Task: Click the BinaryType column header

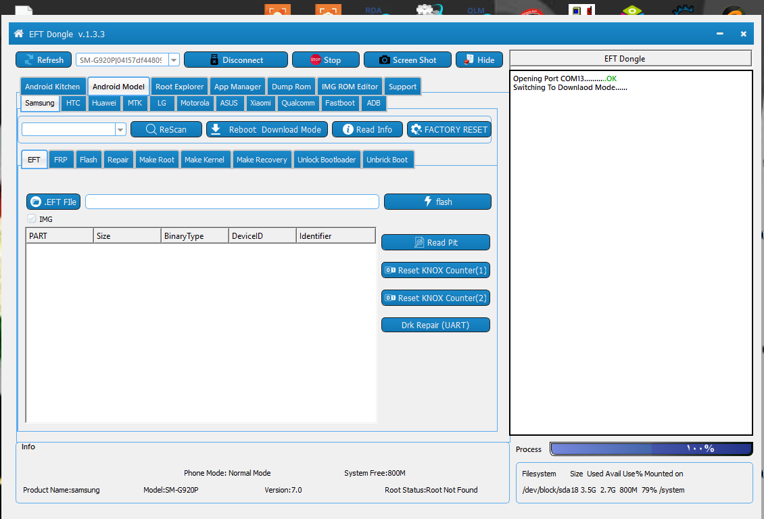Action: pyautogui.click(x=195, y=235)
